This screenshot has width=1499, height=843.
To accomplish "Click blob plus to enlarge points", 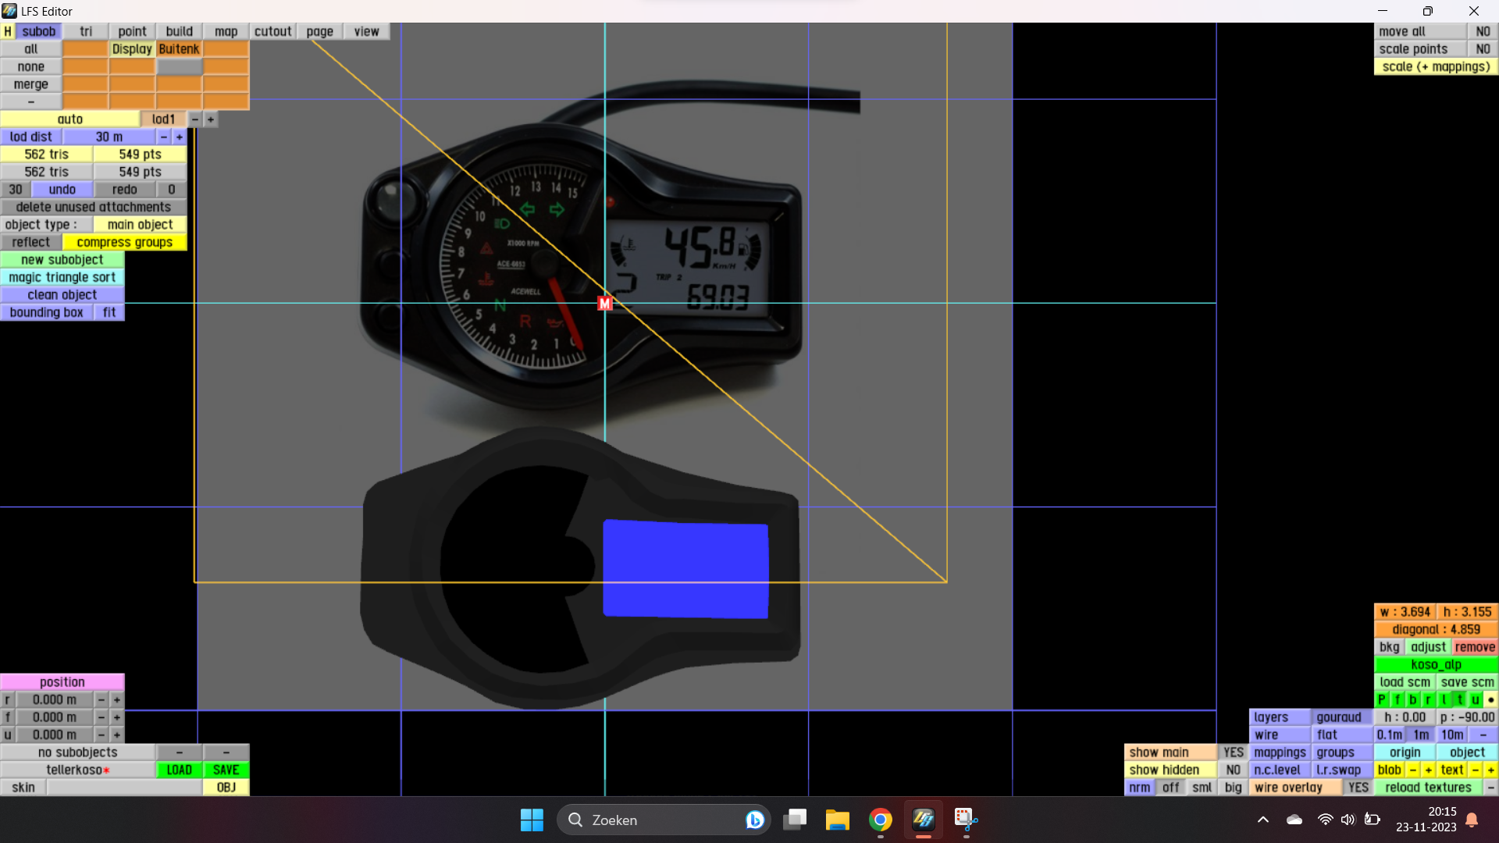I will click(1428, 770).
